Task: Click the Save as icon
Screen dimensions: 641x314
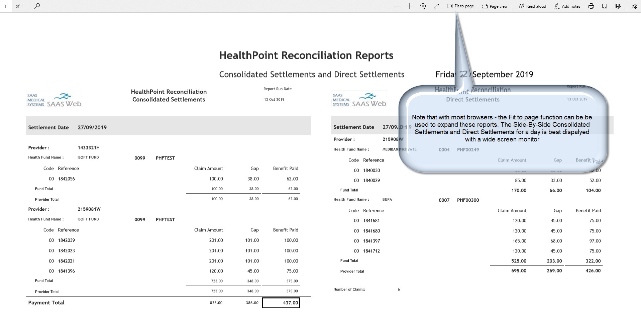Action: pyautogui.click(x=618, y=6)
